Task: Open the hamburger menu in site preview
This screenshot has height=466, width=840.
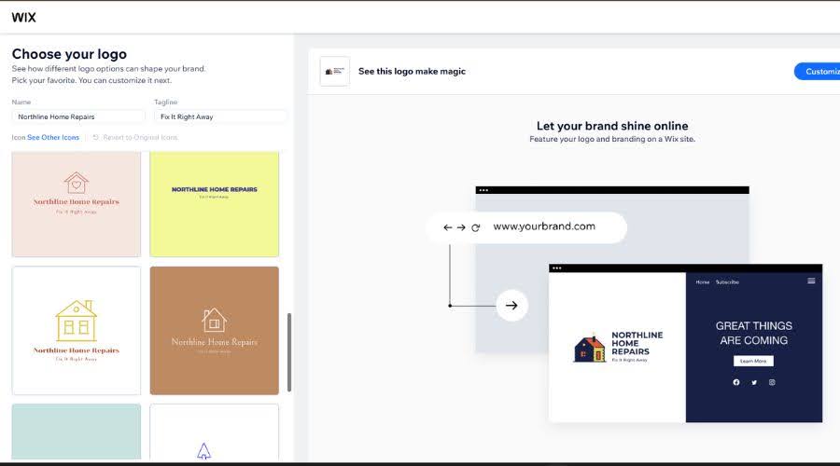Action: [811, 281]
